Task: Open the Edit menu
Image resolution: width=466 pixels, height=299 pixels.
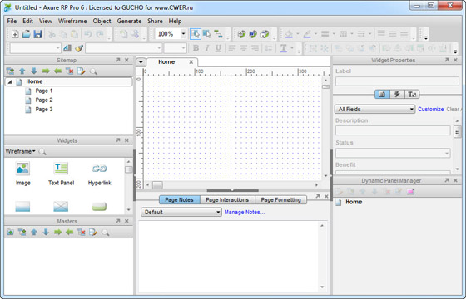Action: 27,21
